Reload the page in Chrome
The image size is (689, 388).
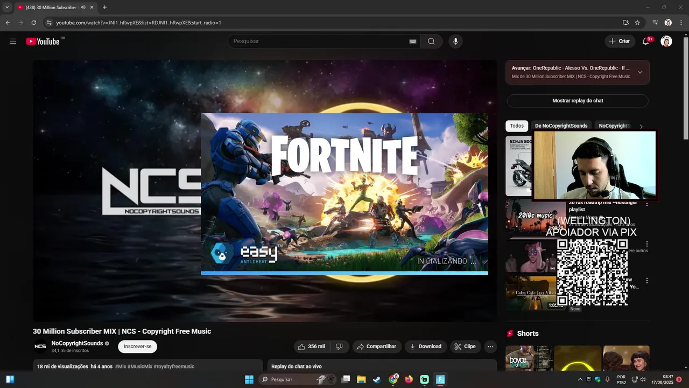(x=33, y=23)
